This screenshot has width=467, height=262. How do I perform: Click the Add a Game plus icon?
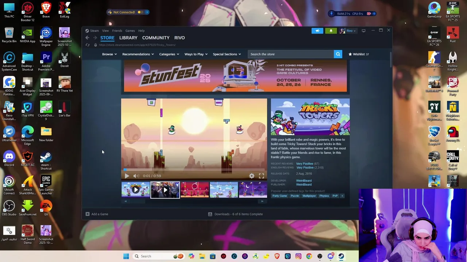(87, 214)
